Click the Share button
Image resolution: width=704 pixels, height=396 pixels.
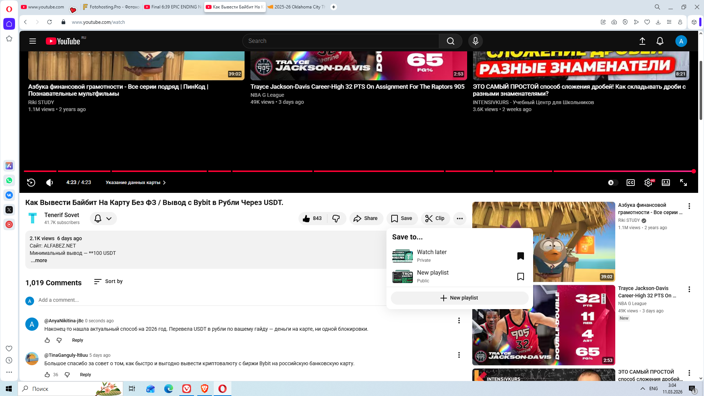tap(366, 219)
